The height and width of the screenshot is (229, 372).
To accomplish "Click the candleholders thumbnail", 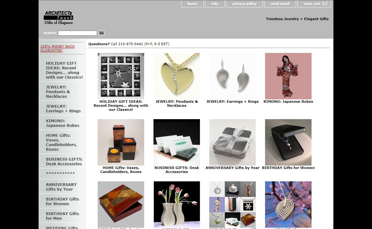I will tap(121, 142).
